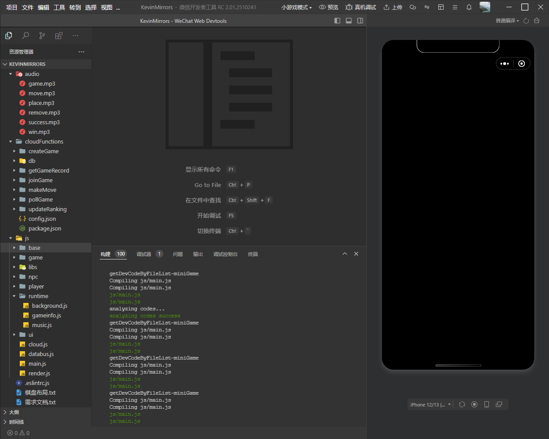Switch to the 终端 terminal tab
Image resolution: width=549 pixels, height=439 pixels.
pos(253,254)
